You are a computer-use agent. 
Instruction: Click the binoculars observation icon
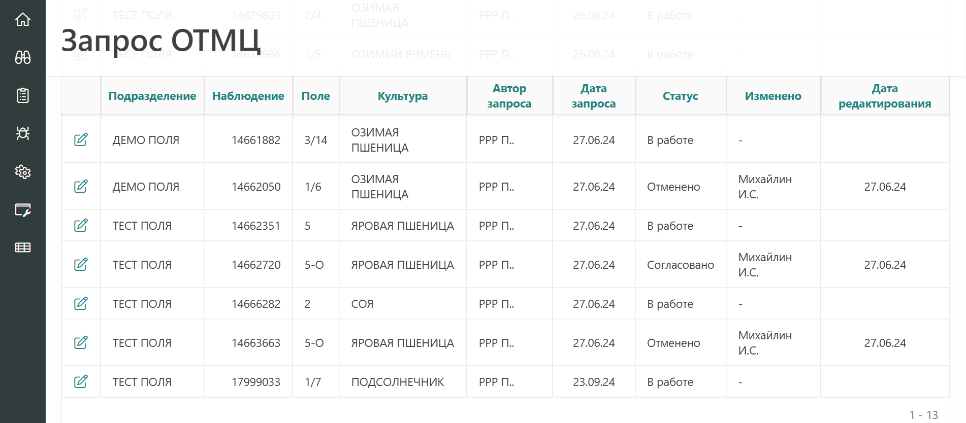tap(23, 57)
